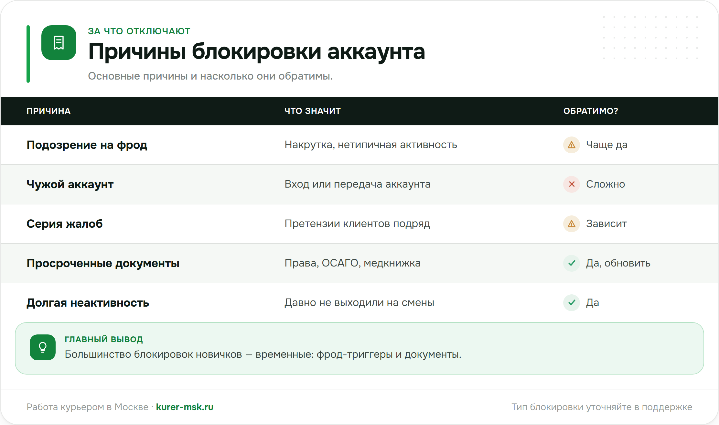This screenshot has width=719, height=425.
Task: Click the Чаще да status text
Action: coord(607,145)
